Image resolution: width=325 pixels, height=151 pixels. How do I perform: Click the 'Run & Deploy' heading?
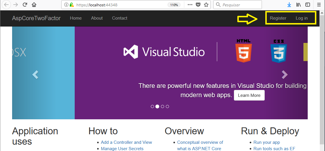pos(270,131)
